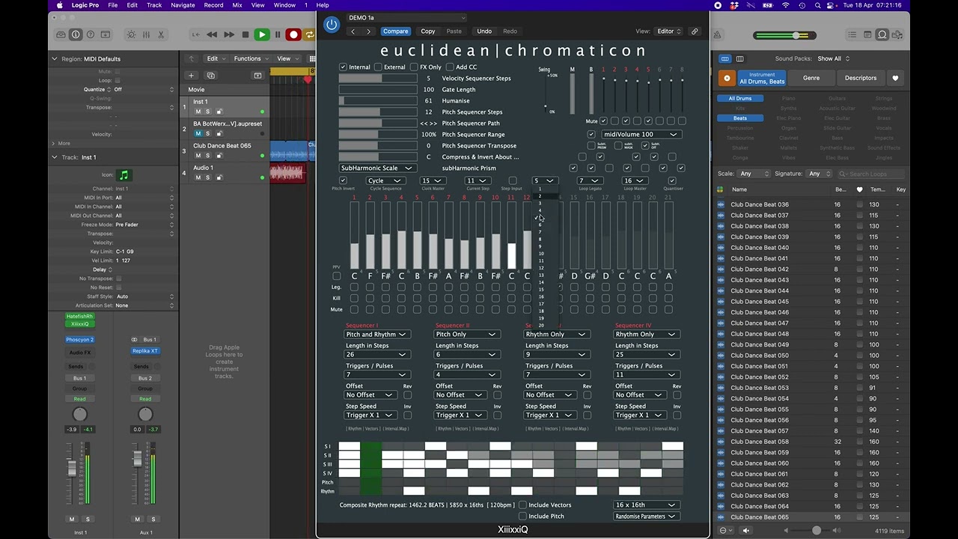Solo the Audio 1 track
The height and width of the screenshot is (539, 958).
pos(207,177)
